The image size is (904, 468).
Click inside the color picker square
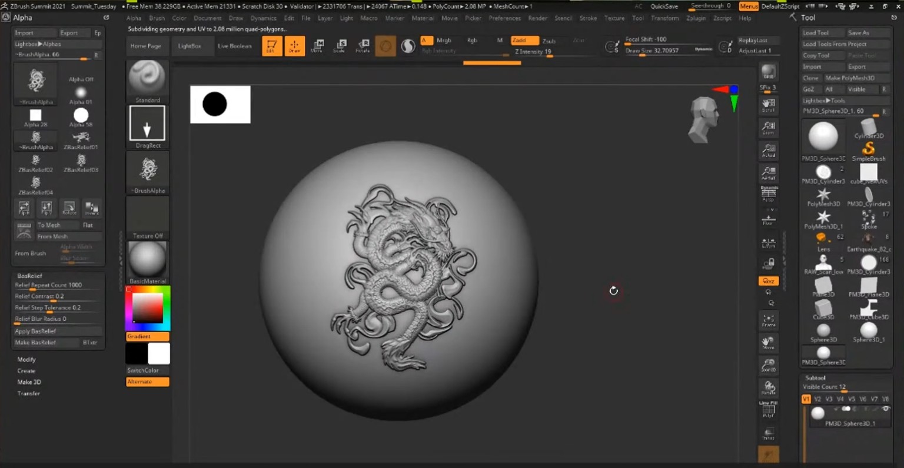[x=147, y=307]
